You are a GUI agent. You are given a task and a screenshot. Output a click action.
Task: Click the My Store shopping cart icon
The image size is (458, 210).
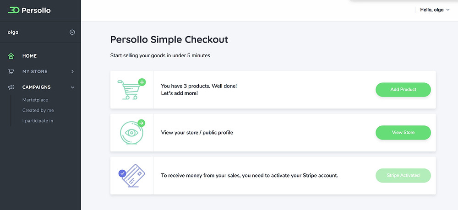coord(11,71)
